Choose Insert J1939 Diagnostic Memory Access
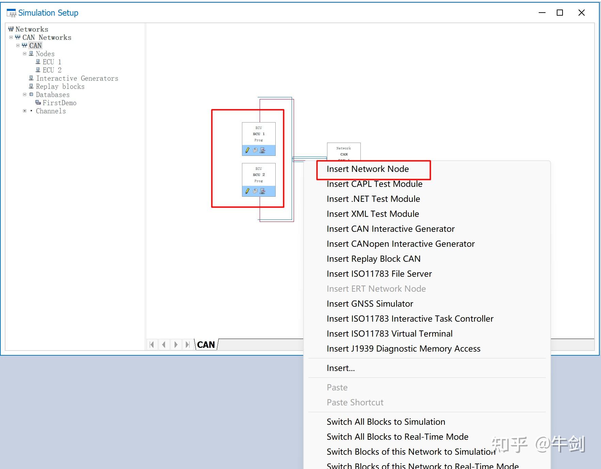 403,349
